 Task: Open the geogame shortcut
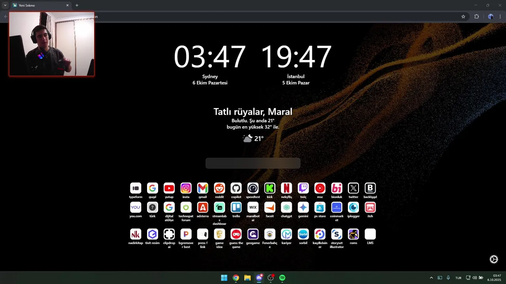pos(253,234)
